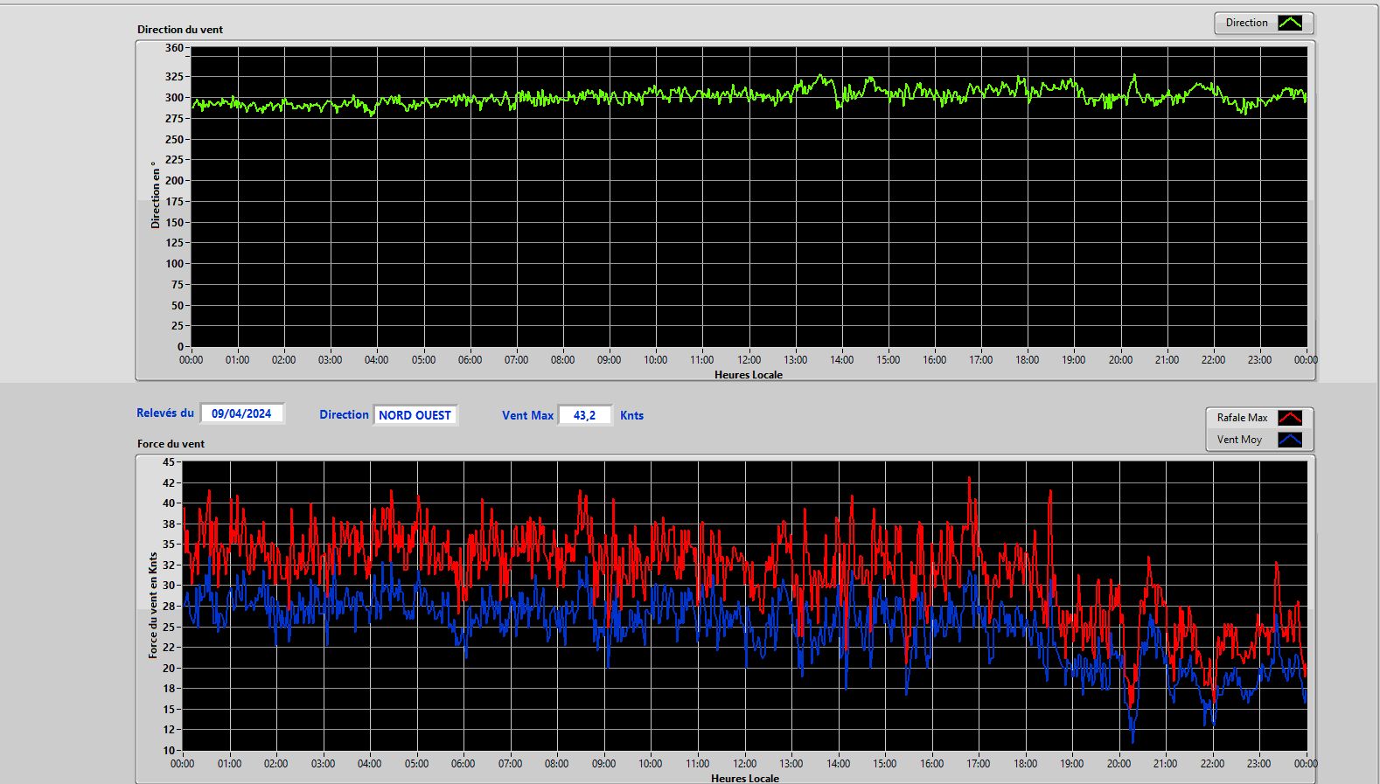Click the 360 value on direction axis
The image size is (1380, 784).
tap(174, 48)
